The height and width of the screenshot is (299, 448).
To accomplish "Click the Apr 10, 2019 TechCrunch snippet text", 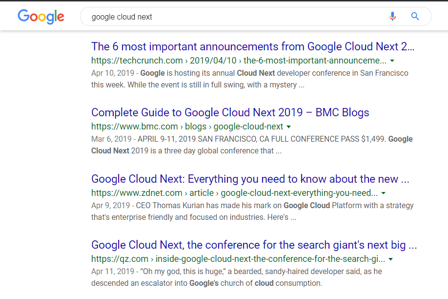I will (249, 79).
